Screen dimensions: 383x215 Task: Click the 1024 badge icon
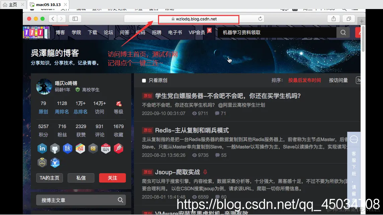tap(106, 148)
